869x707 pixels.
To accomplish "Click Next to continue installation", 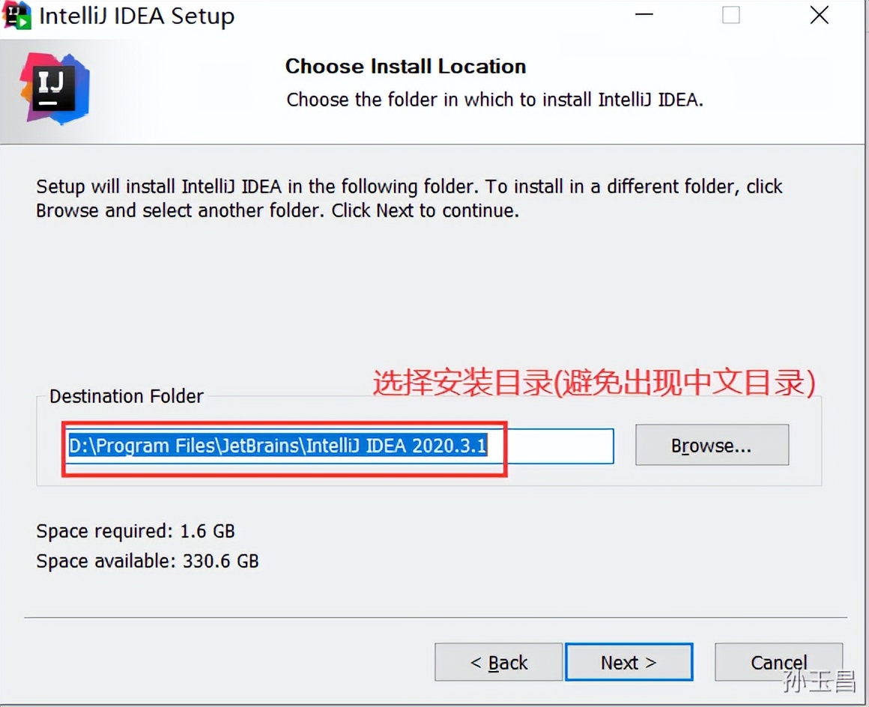I will coord(629,662).
